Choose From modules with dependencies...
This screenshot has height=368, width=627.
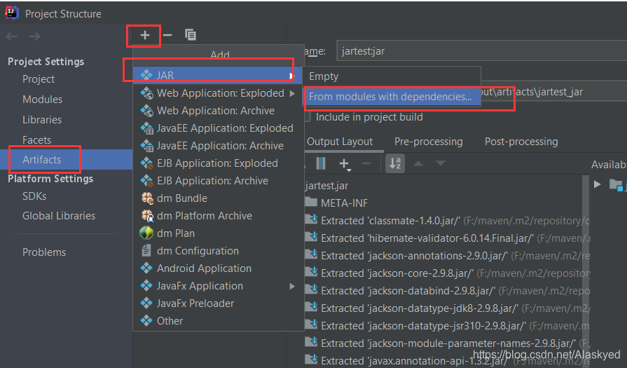392,97
